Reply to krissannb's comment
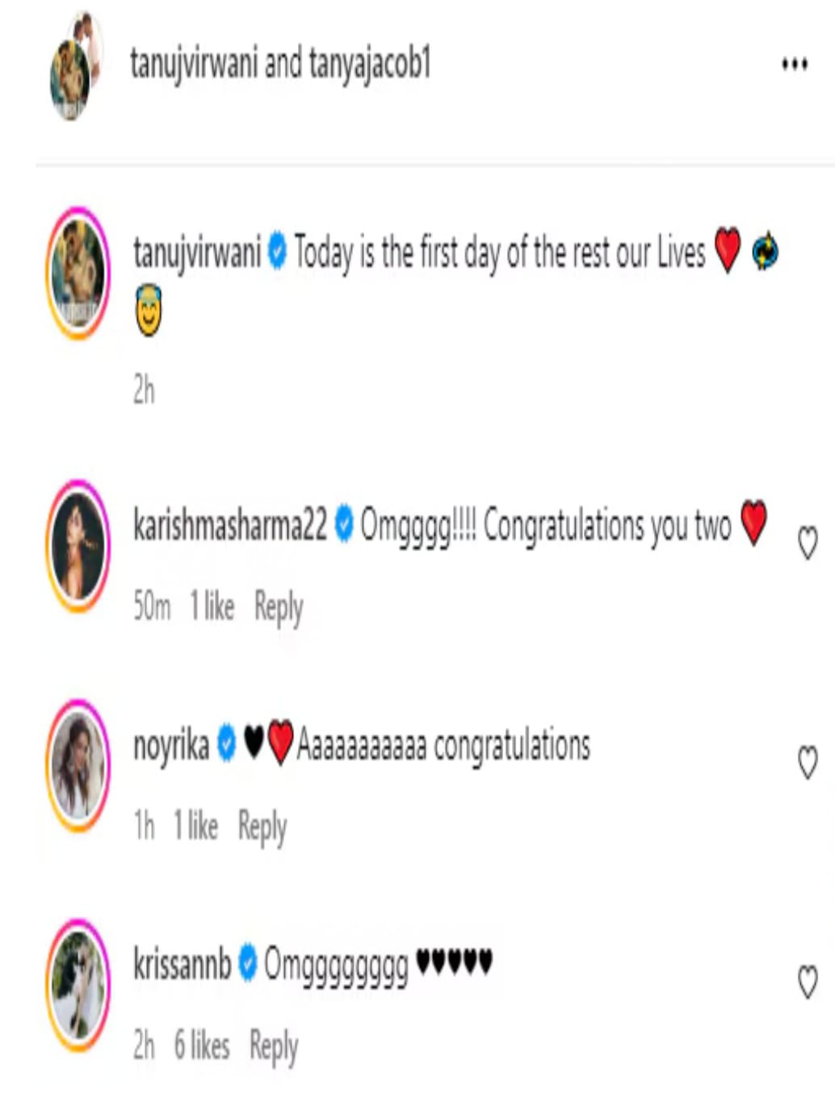Image resolution: width=835 pixels, height=1106 pixels. click(274, 1047)
